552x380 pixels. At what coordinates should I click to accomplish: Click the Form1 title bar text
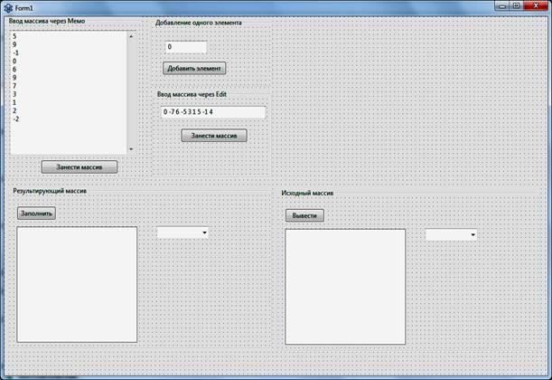point(23,8)
